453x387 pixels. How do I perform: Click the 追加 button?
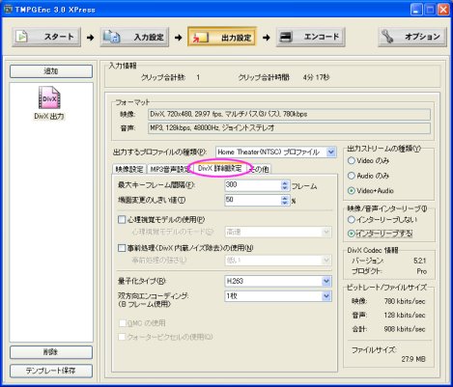[51, 71]
